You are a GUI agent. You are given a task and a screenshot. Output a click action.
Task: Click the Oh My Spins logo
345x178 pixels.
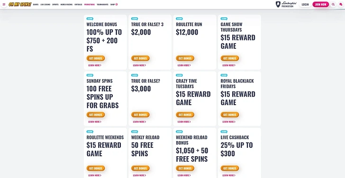(20, 4)
